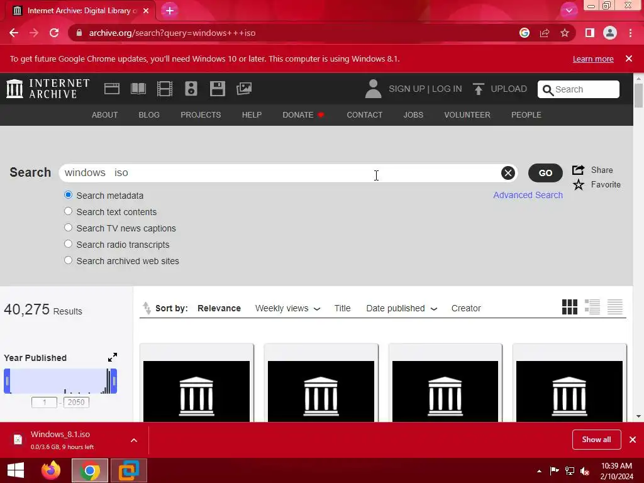644x483 pixels.
Task: Click the Google icon in address bar
Action: 525,33
